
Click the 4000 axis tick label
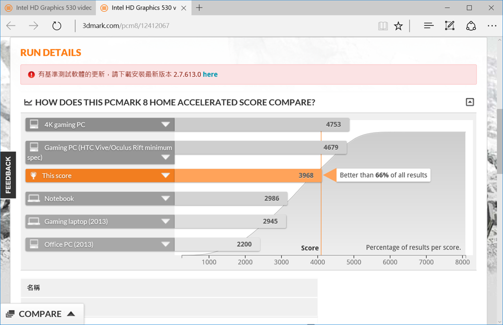[x=318, y=262]
